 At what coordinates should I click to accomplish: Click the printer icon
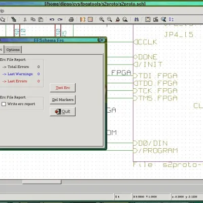click(x=71, y=19)
